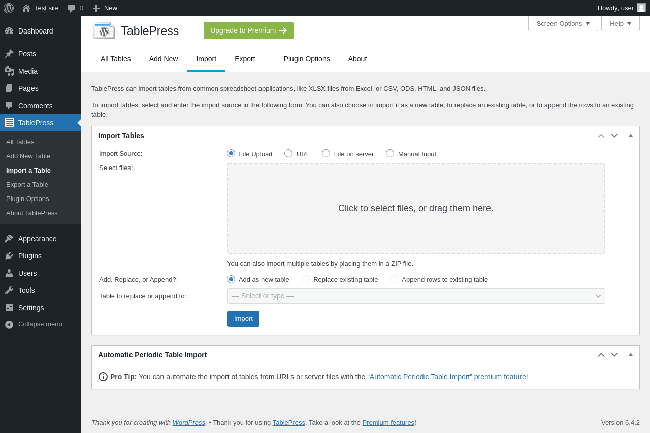
Task: Click the blue Import button
Action: [x=243, y=319]
